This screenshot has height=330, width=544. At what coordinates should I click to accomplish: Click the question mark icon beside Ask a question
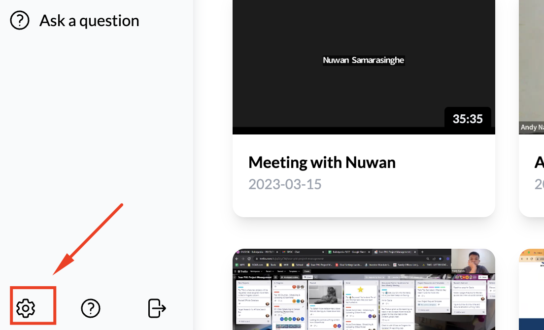[x=19, y=21]
